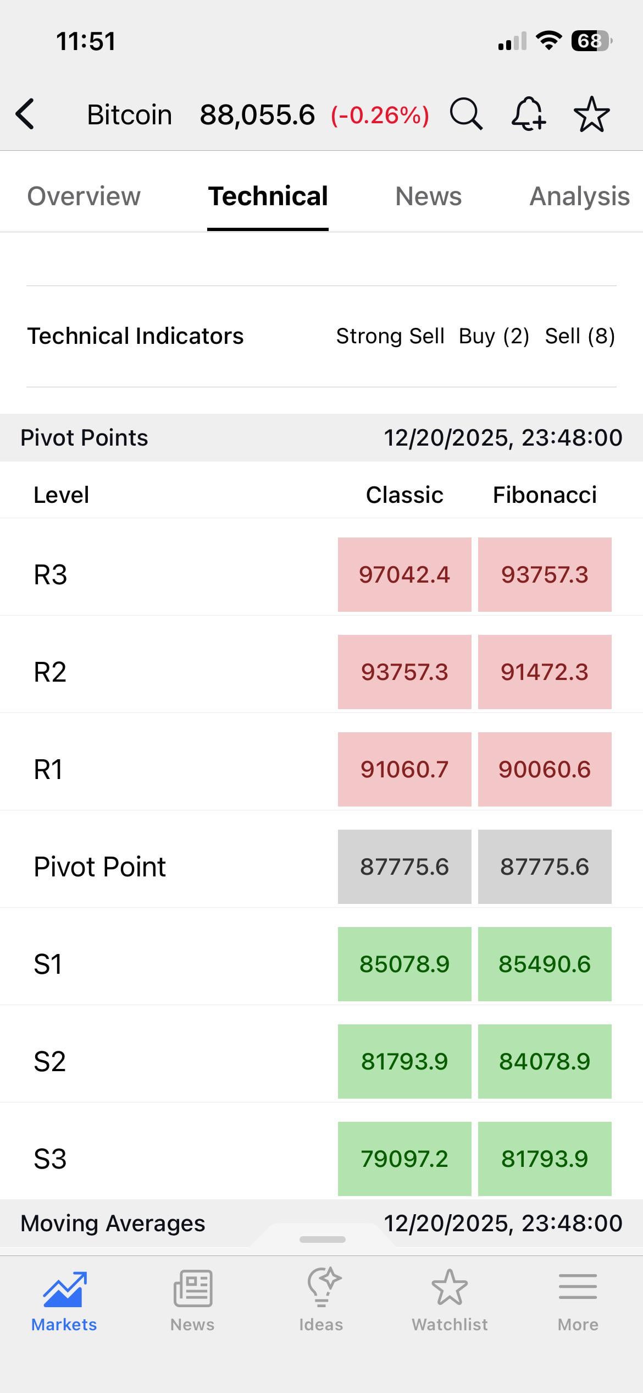Switch to the News tab at top
The height and width of the screenshot is (1393, 643).
428,196
